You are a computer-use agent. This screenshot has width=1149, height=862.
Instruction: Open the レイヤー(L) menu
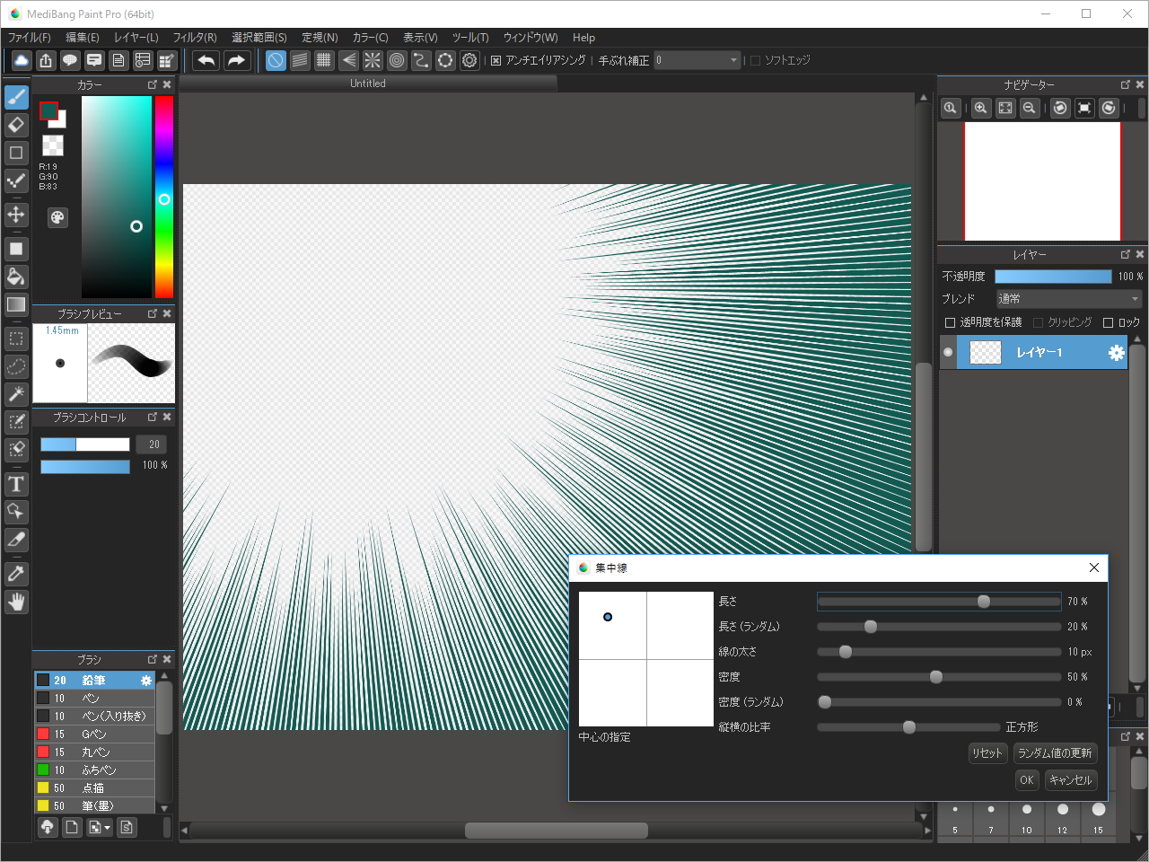136,38
